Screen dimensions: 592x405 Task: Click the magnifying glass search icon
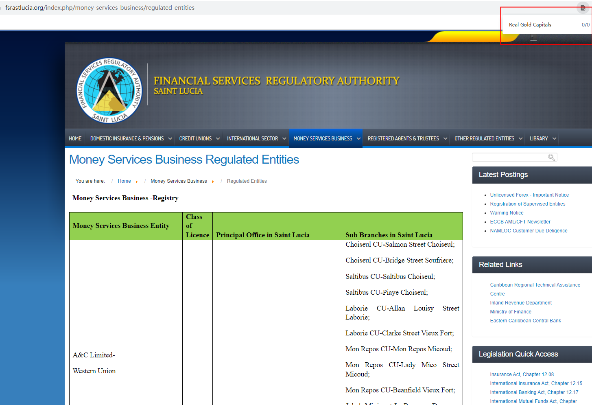551,158
